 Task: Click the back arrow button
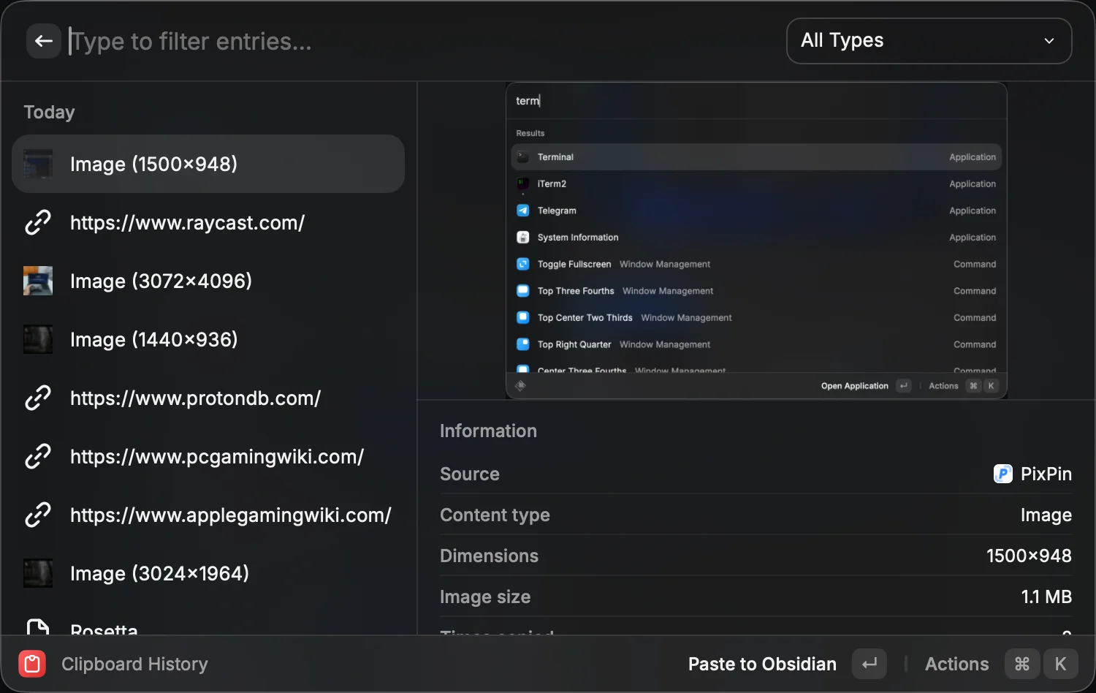click(x=43, y=41)
